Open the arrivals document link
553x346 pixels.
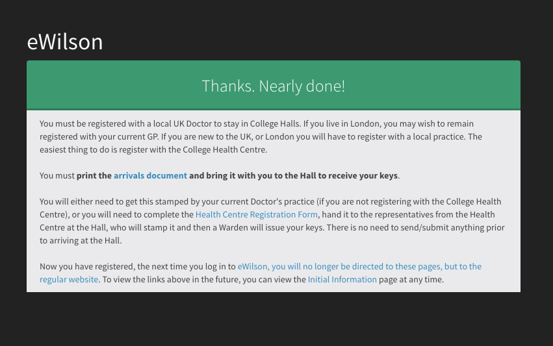(x=150, y=175)
